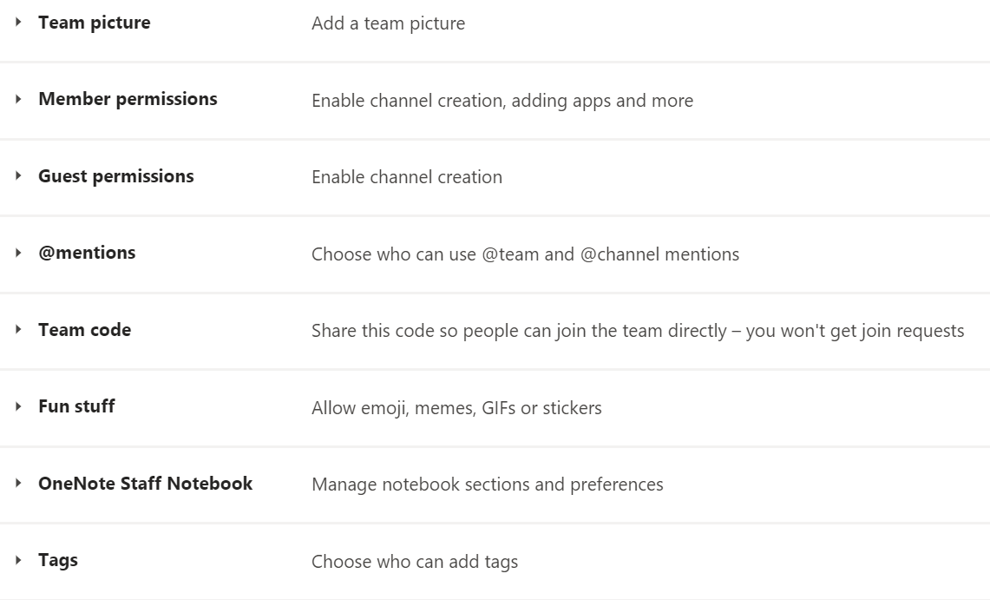Click 'Choose who can add tags' text
The height and width of the screenshot is (600, 990).
pyautogui.click(x=414, y=562)
